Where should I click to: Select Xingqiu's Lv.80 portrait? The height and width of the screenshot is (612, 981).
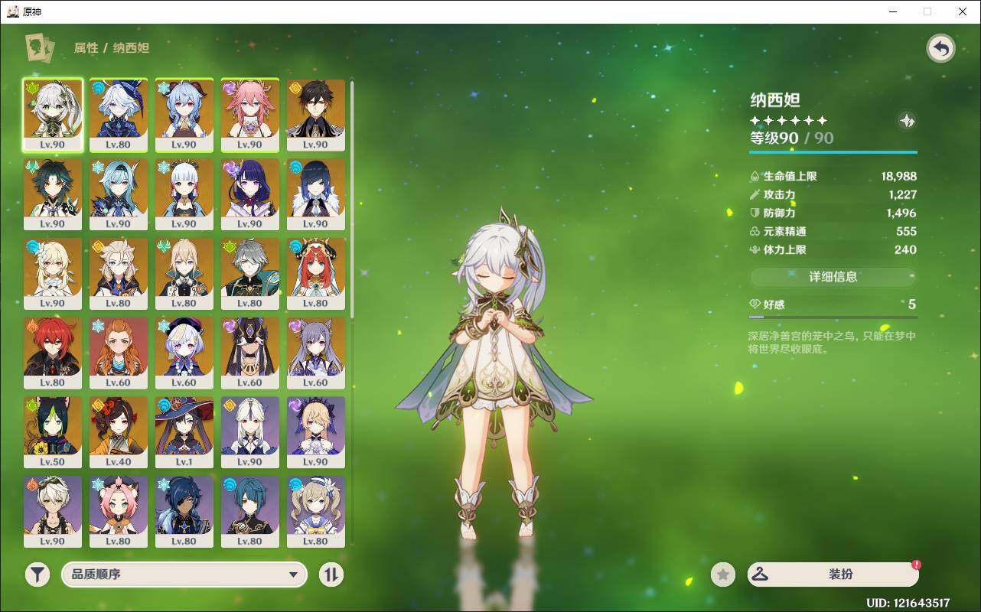(250, 513)
